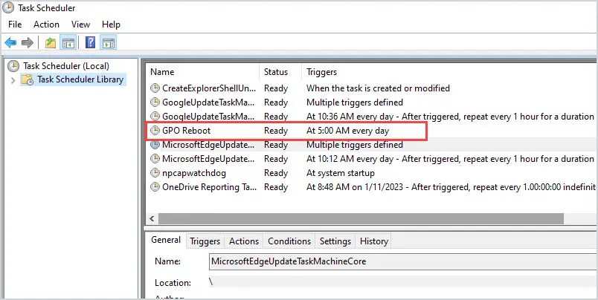The height and width of the screenshot is (300, 598).
Task: Sort tasks by the Name column header
Action: click(203, 72)
